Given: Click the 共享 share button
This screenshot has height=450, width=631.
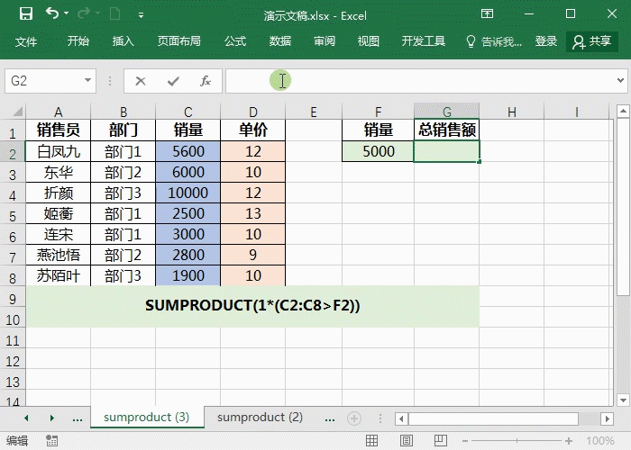Looking at the screenshot, I should pyautogui.click(x=591, y=41).
